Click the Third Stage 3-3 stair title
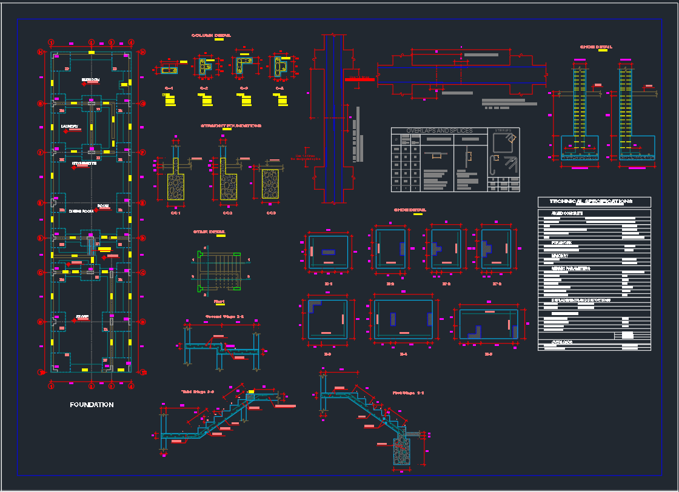The width and height of the screenshot is (679, 492). (198, 391)
